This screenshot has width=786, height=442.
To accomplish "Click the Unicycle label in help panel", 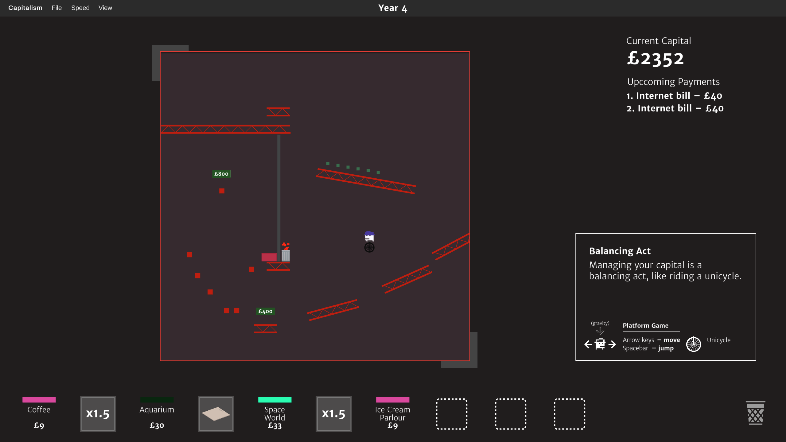I will pyautogui.click(x=718, y=340).
